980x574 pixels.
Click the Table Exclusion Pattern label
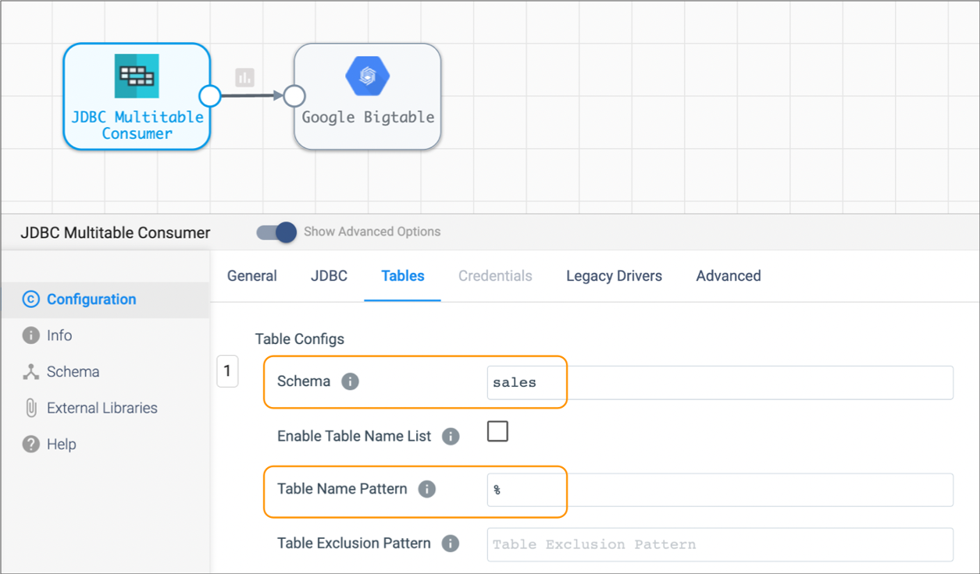(x=354, y=544)
